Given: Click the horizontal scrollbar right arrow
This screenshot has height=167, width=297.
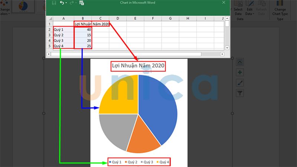Looking at the screenshot, I should pyautogui.click(x=223, y=54).
